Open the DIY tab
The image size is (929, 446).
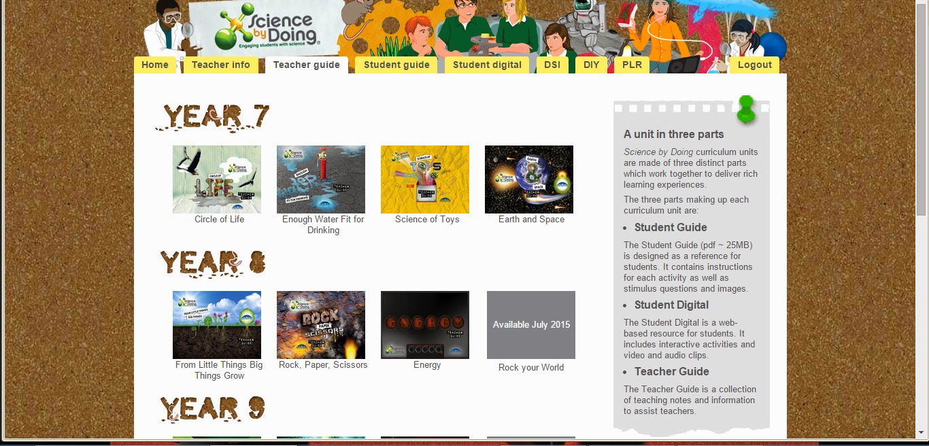[592, 65]
